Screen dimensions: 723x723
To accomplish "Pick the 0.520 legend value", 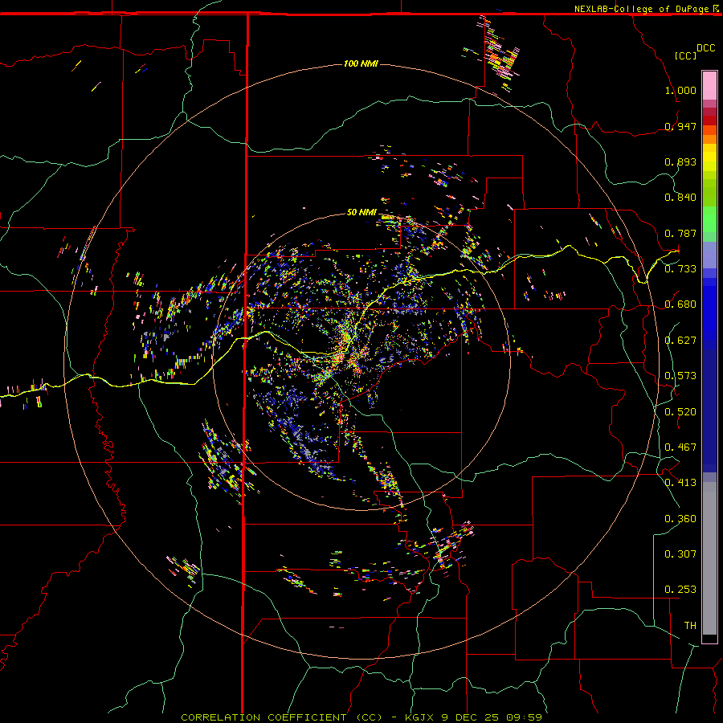I will [680, 412].
